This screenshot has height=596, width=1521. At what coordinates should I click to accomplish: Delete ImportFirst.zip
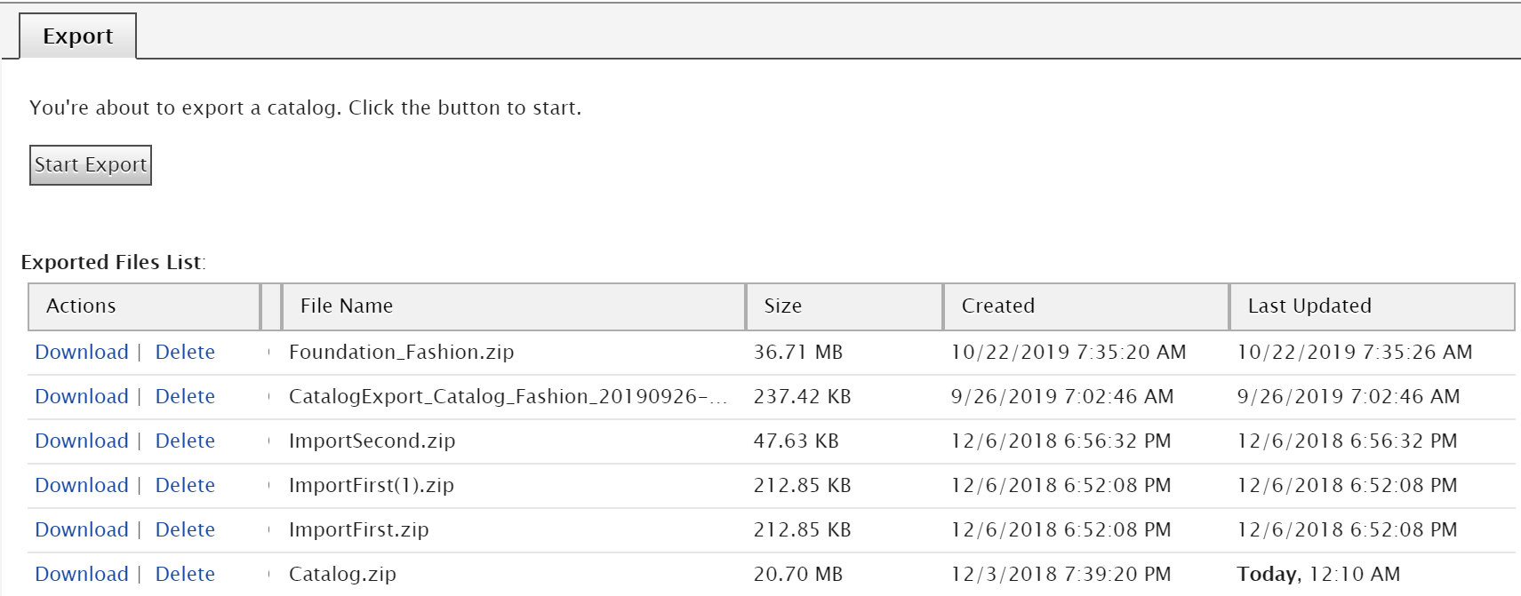[185, 529]
